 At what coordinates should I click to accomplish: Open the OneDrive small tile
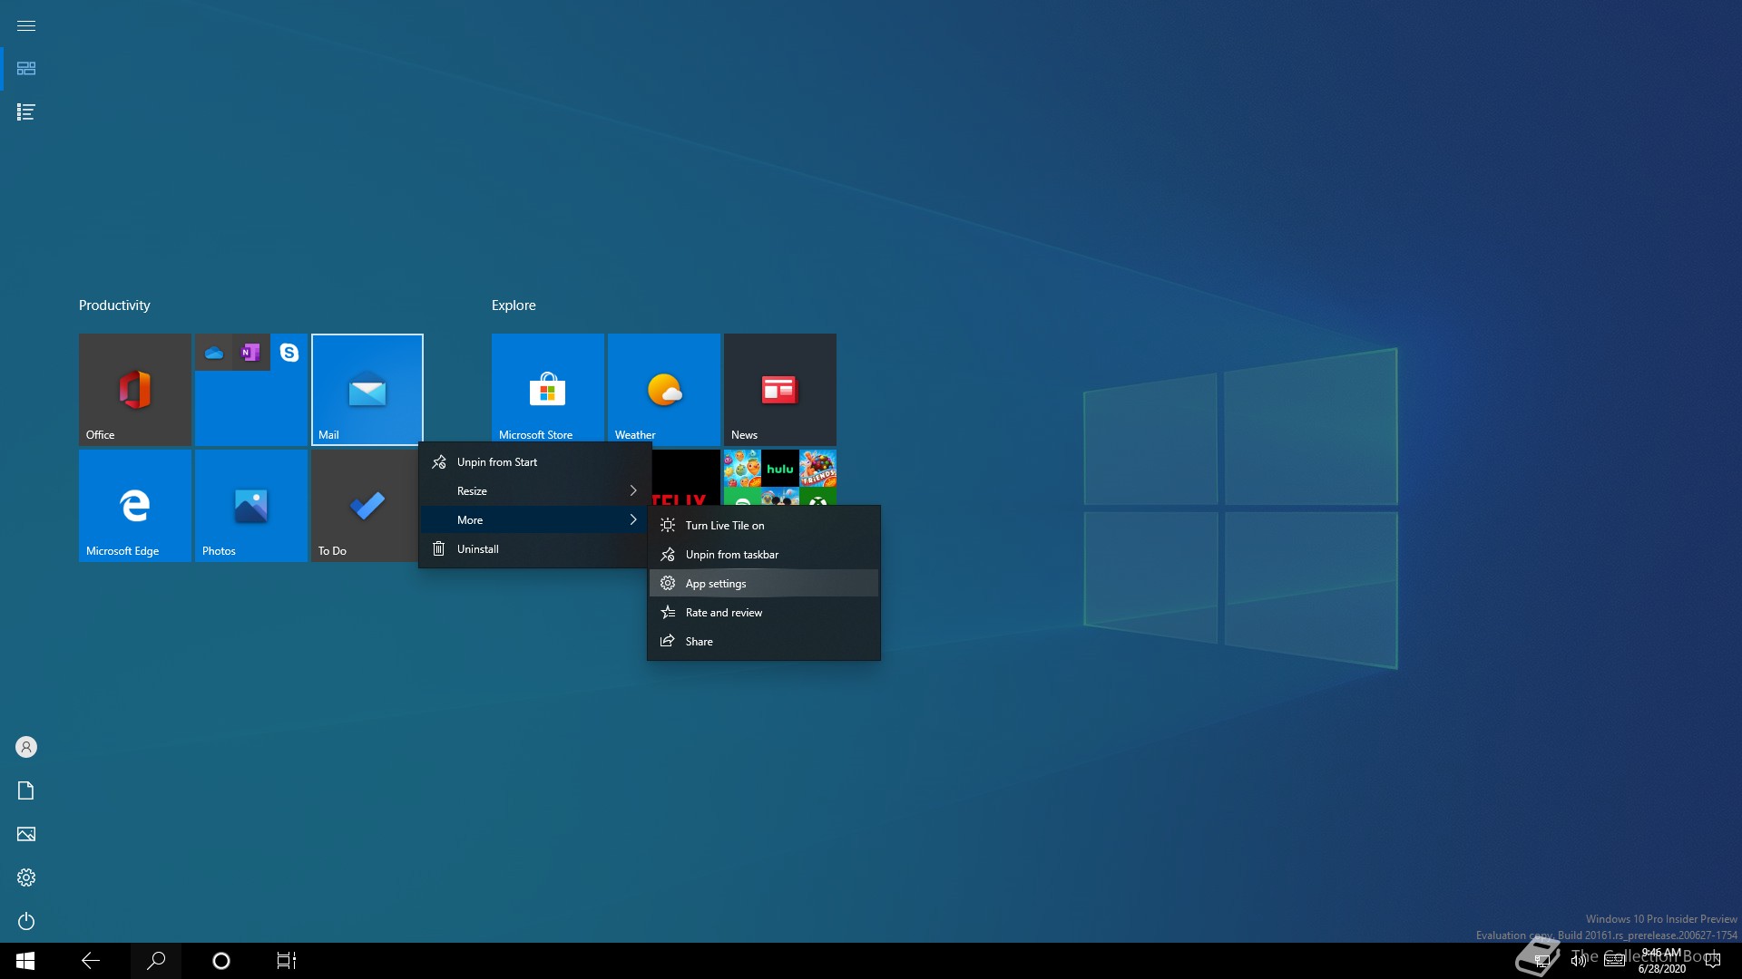[214, 353]
